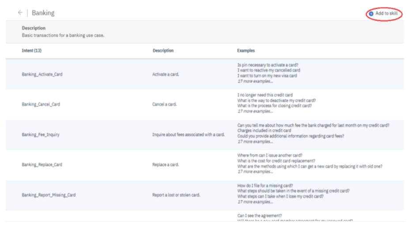Click the 'Inquire about fees associated with a card.' text
Image resolution: width=407 pixels, height=229 pixels.
(x=188, y=135)
